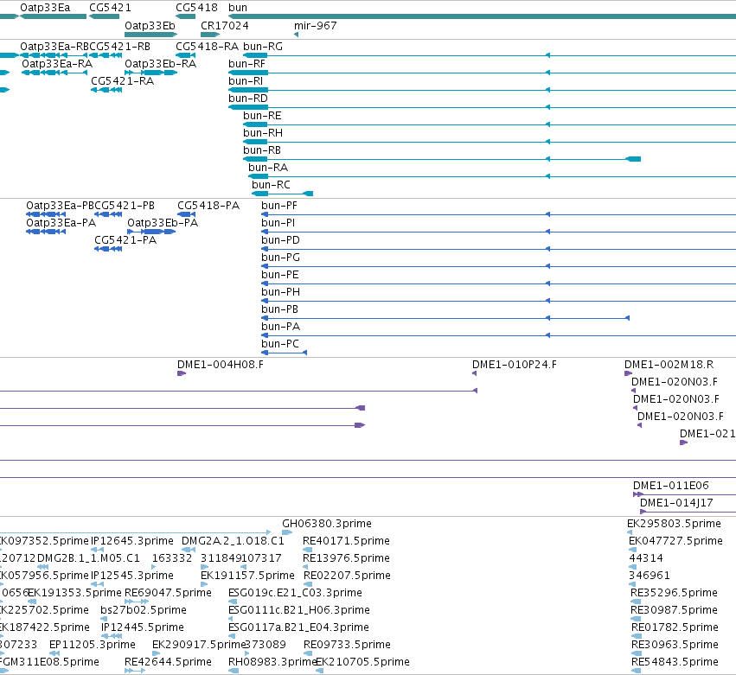Click EST label GH06380.3prime
Image resolution: width=736 pixels, height=675 pixels.
pyautogui.click(x=327, y=524)
